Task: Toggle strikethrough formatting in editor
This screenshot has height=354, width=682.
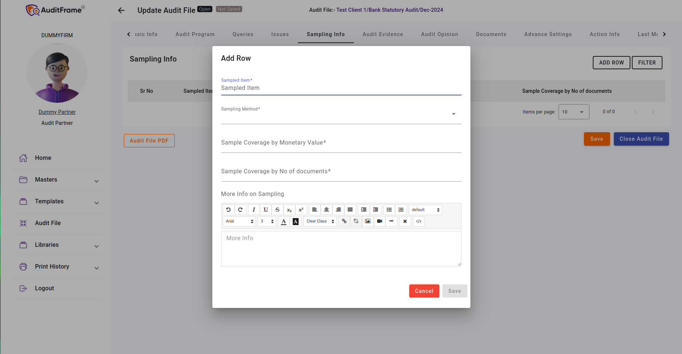Action: pos(277,210)
